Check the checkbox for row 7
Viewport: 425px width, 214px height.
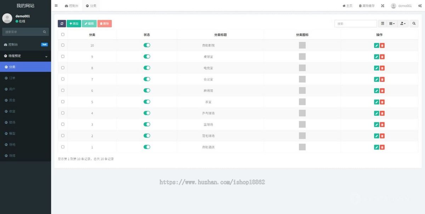click(x=63, y=79)
